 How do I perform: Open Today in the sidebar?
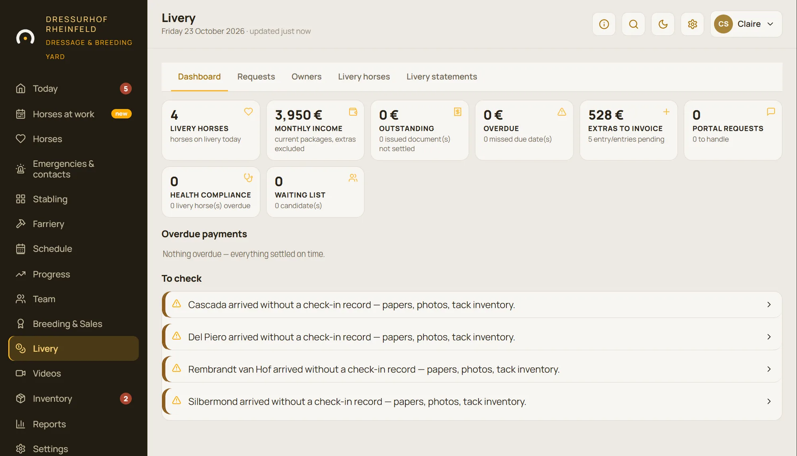point(73,88)
